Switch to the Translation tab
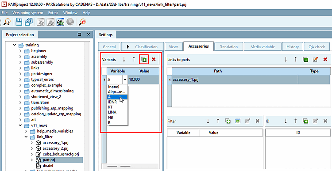Viewport: 332px width, 171px height. [228, 47]
